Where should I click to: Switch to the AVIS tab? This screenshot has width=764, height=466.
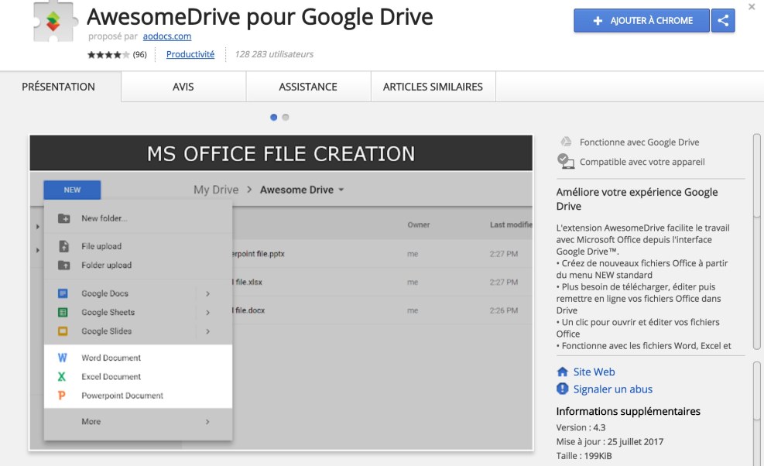point(183,87)
